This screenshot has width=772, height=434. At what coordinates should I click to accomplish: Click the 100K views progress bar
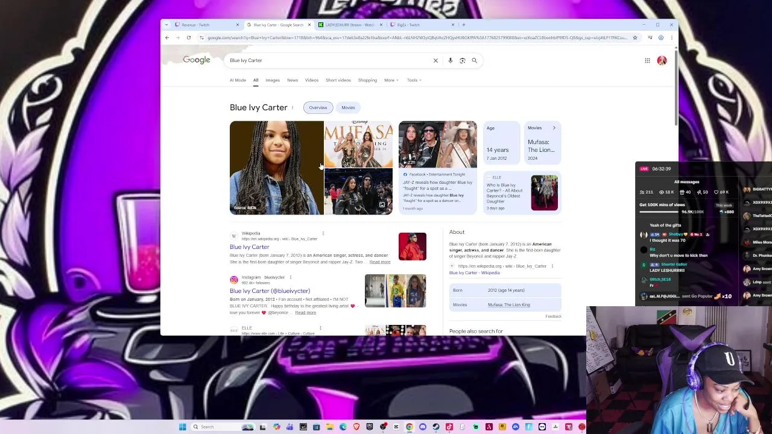(660, 212)
